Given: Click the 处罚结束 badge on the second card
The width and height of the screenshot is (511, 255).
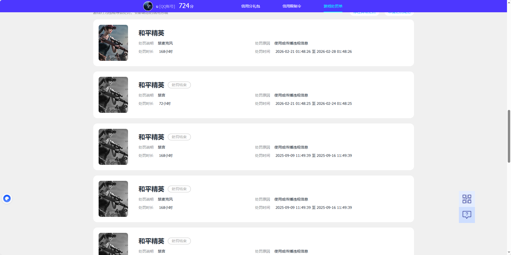Looking at the screenshot, I should 179,85.
